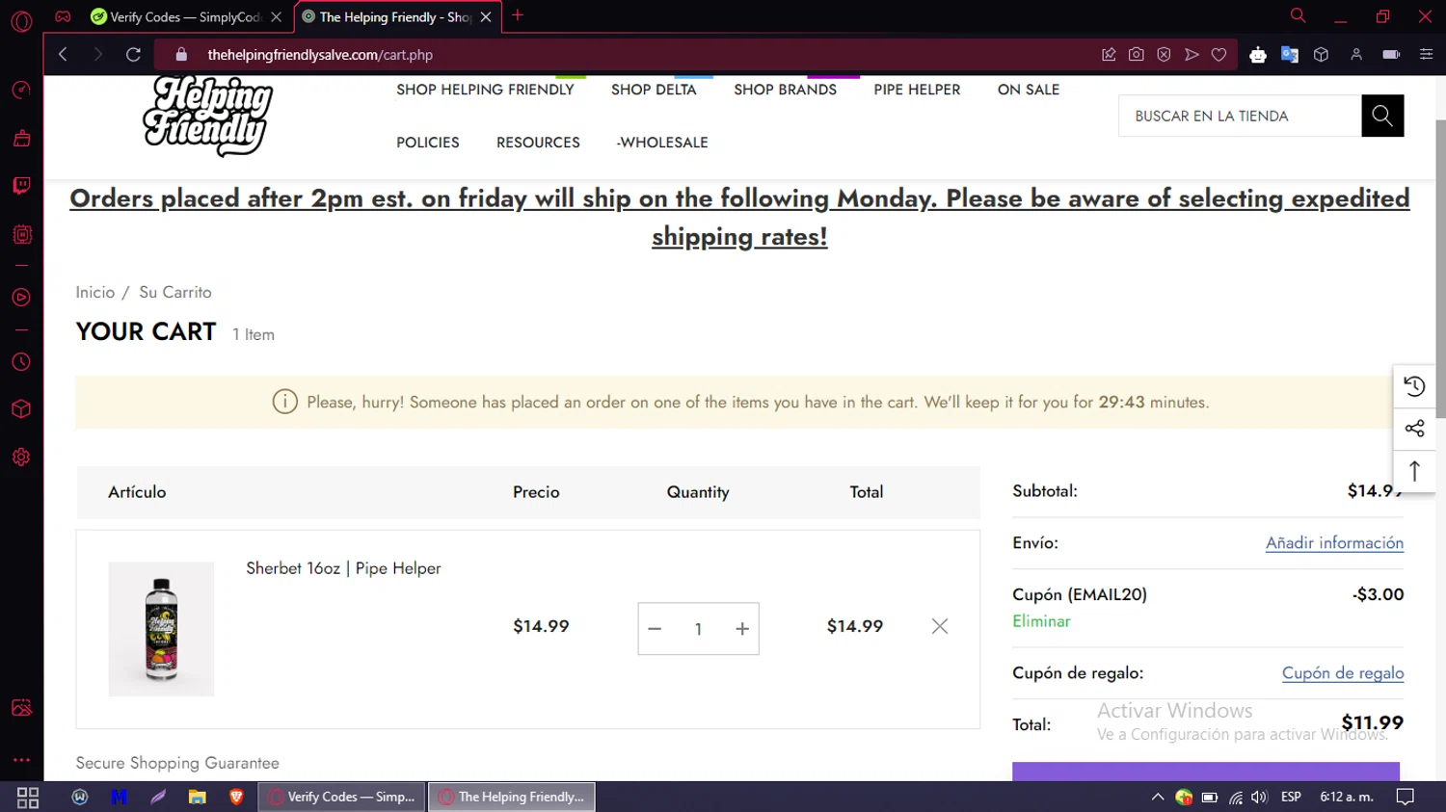Close the Verify Codes tab
Image resolution: width=1446 pixels, height=812 pixels.
277,16
